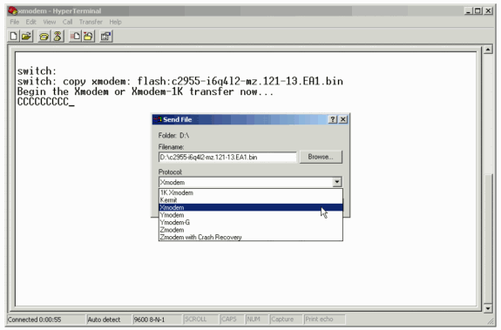The height and width of the screenshot is (330, 501).
Task: Click the New connection toolbar icon
Action: coord(13,36)
